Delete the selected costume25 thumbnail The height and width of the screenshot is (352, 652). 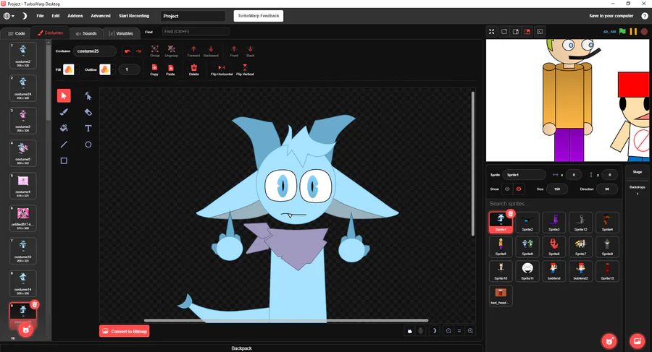click(x=35, y=305)
